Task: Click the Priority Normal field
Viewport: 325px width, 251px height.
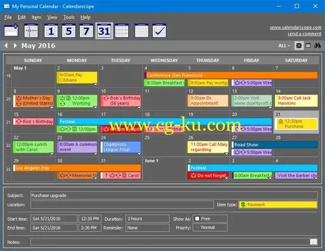Action: pyautogui.click(x=210, y=228)
